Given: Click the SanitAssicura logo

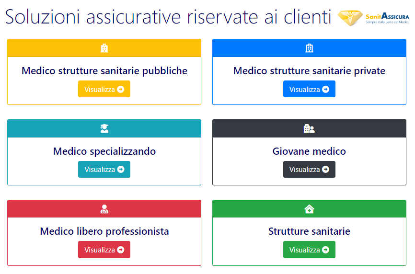Looking at the screenshot, I should [x=373, y=18].
